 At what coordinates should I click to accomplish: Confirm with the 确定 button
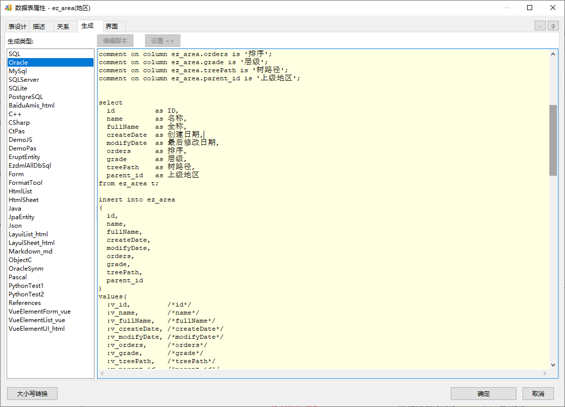483,394
